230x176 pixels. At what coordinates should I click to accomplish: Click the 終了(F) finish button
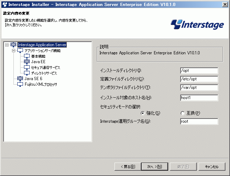(183, 166)
